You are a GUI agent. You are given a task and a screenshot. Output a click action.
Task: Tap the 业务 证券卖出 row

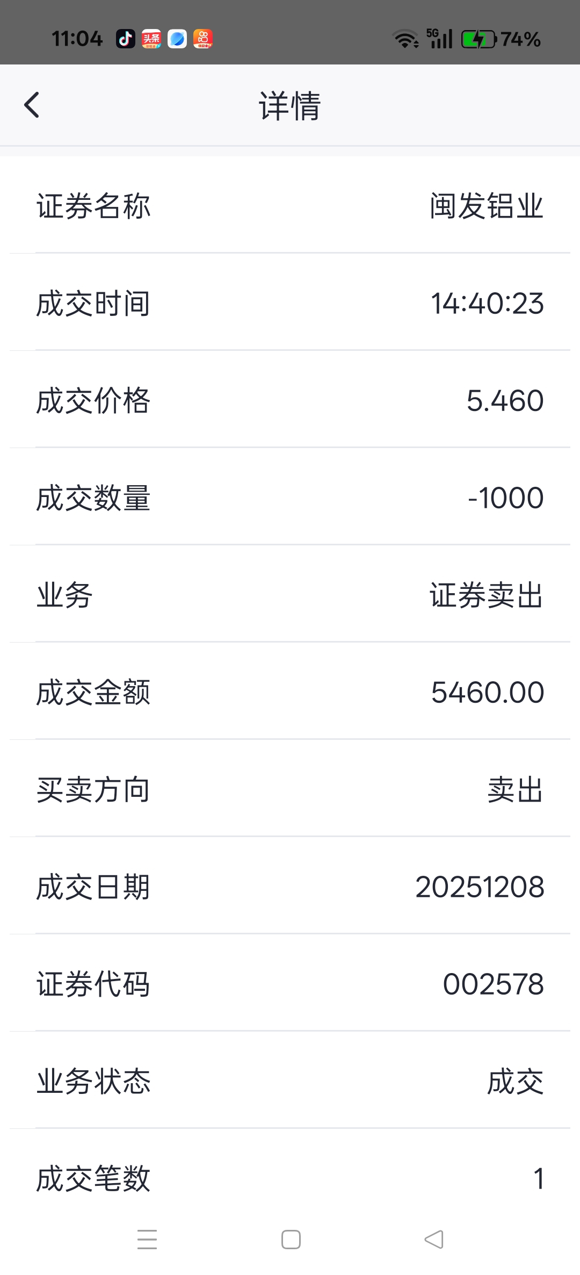[x=290, y=595]
